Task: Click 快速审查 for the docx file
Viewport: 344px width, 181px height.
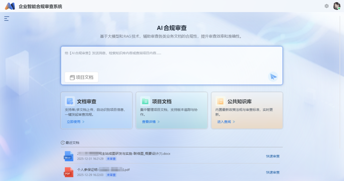Action: point(273,156)
